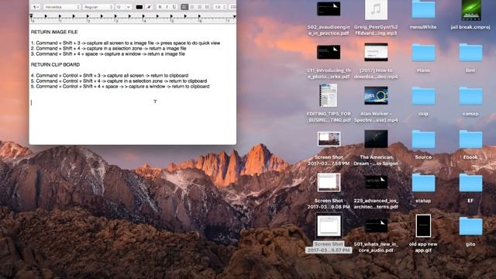Select folder right of old app new app.gif
Viewport: 496px width, 279px height.
click(470, 232)
